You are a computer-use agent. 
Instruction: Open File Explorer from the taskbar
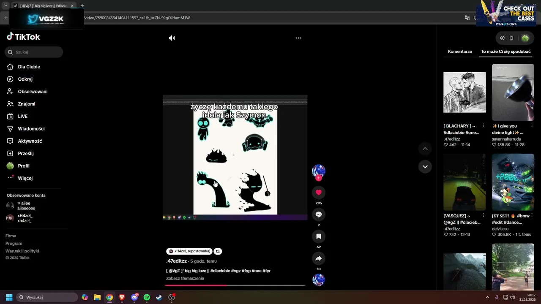[97, 297]
